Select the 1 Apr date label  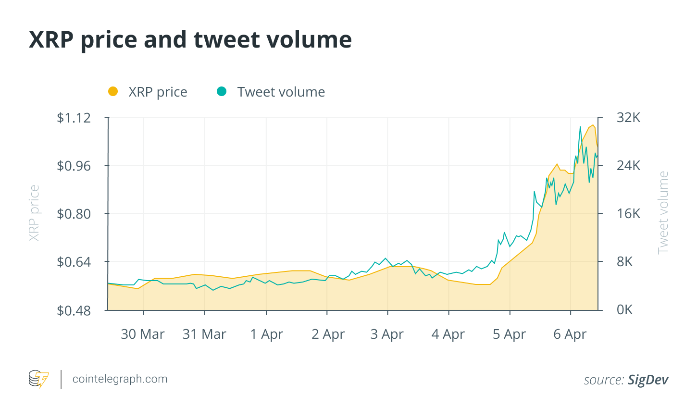click(x=267, y=334)
